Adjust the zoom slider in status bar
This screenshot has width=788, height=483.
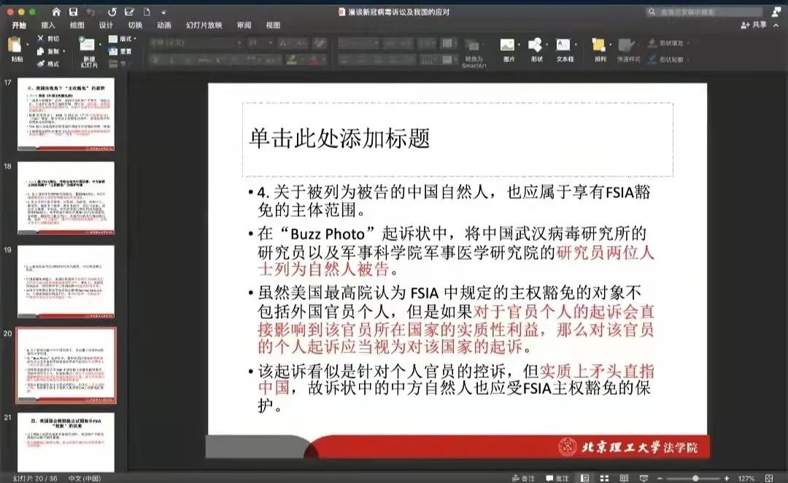click(x=695, y=478)
